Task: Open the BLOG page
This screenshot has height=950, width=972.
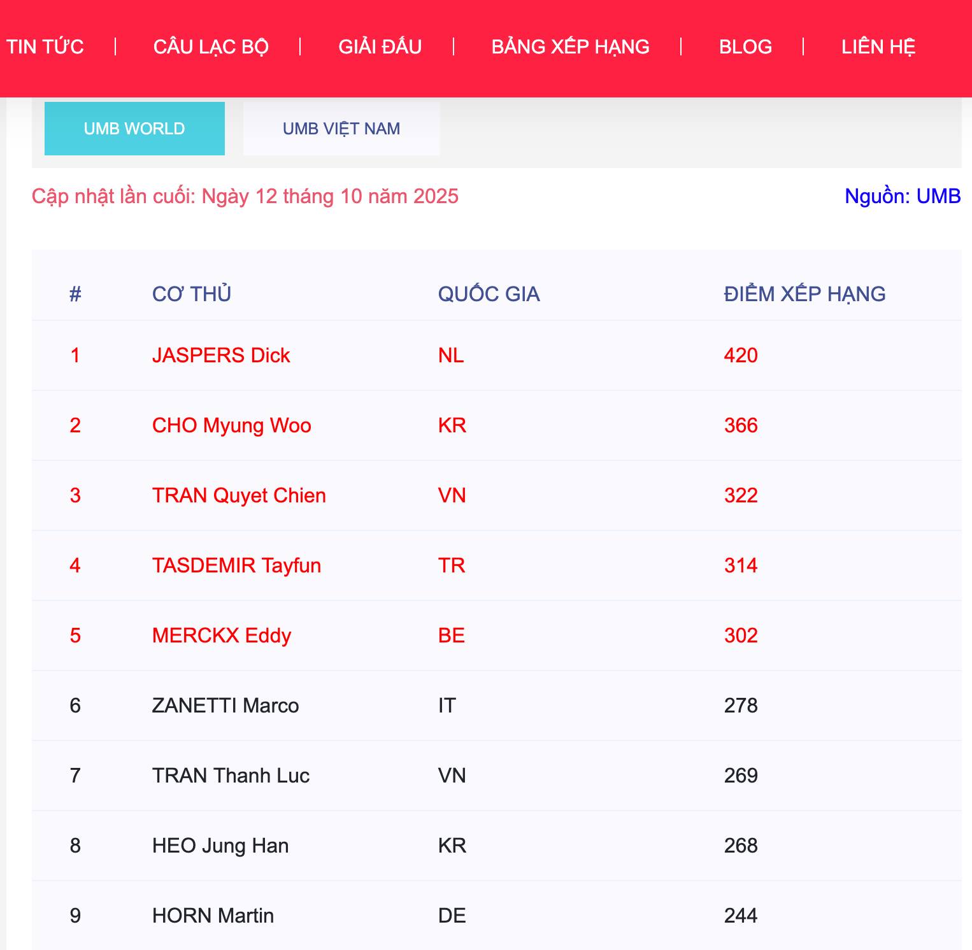Action: point(745,46)
